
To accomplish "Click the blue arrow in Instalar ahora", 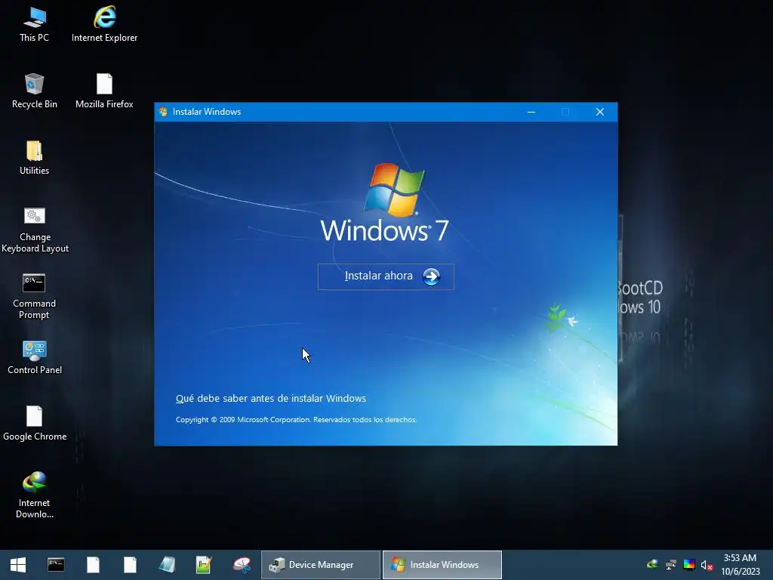I will click(x=431, y=276).
